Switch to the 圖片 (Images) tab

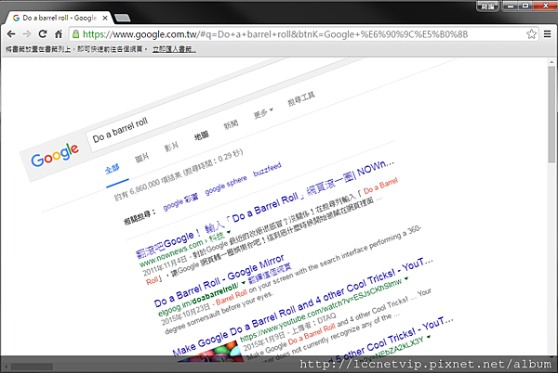click(141, 158)
